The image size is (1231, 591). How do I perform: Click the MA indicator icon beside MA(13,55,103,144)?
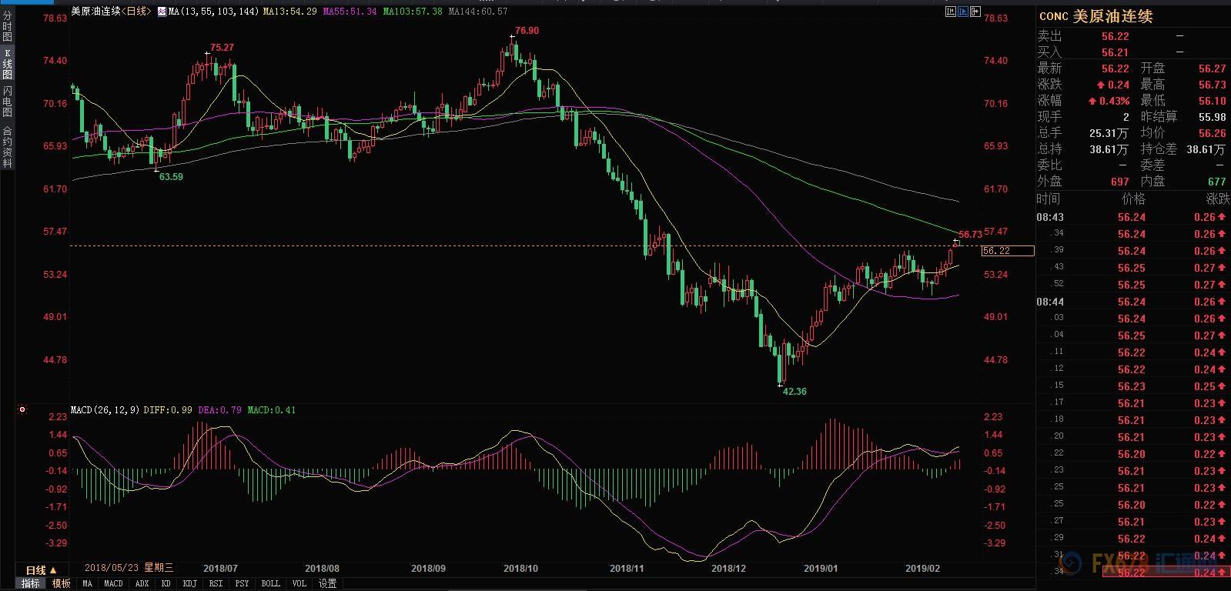pos(162,12)
